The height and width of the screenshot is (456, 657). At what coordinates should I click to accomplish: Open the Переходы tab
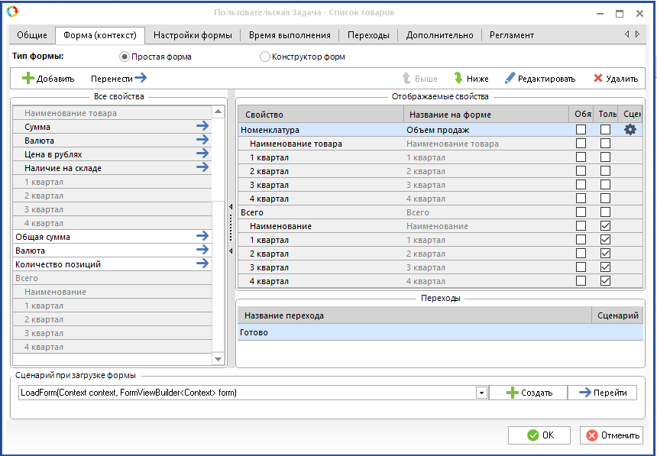(367, 35)
